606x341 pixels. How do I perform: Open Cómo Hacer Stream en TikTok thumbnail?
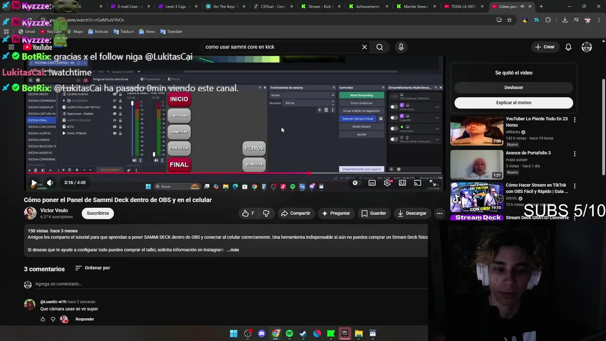[x=477, y=197]
